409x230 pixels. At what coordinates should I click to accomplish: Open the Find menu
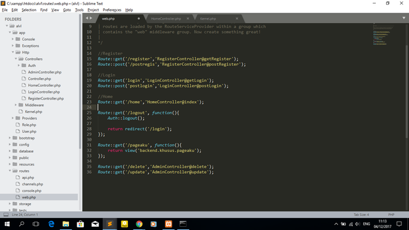pos(43,10)
